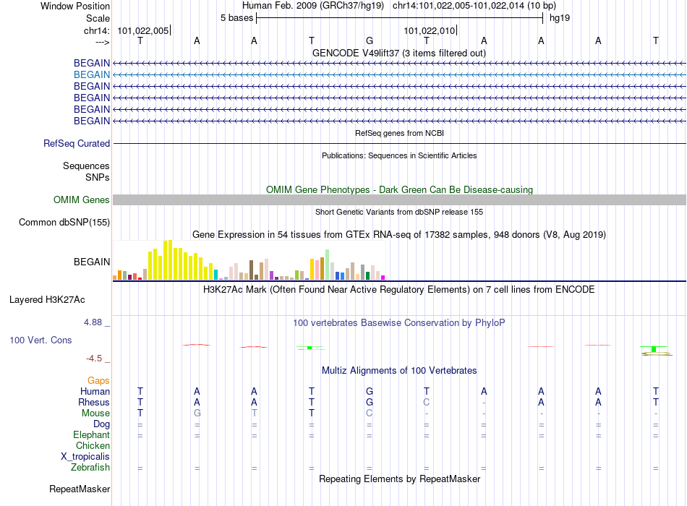
Task: Select the Zebrafish species row label
Action: point(90,468)
